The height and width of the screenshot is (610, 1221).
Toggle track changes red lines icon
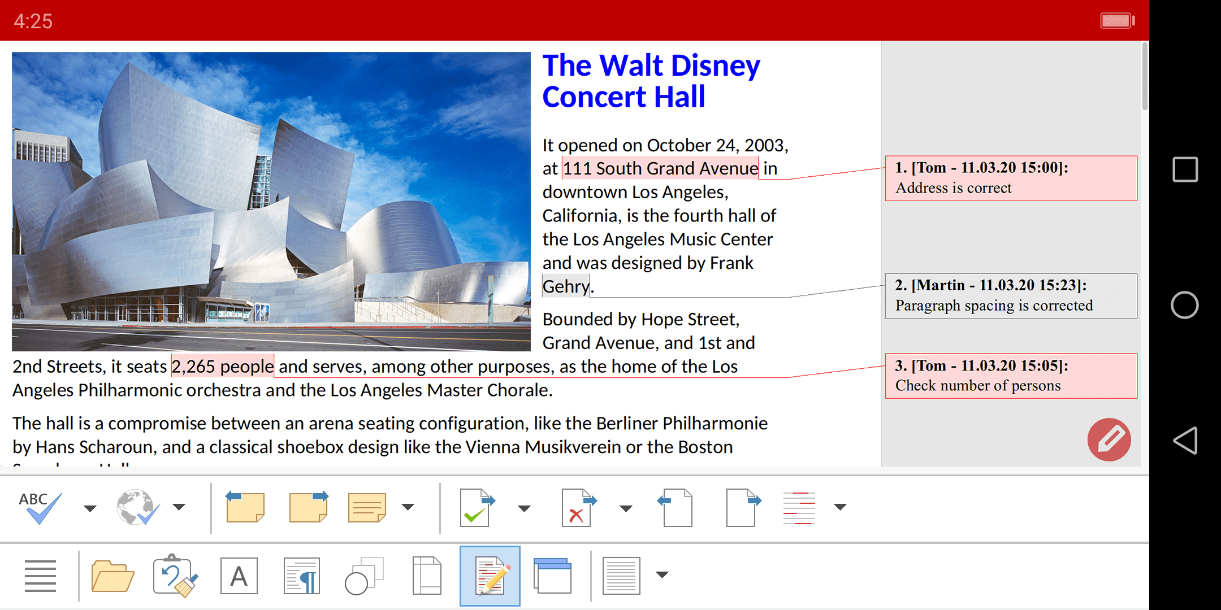(799, 507)
